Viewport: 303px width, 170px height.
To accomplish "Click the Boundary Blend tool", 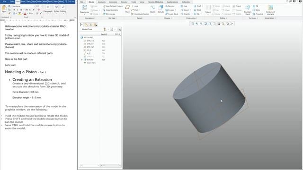I will click(x=248, y=10).
